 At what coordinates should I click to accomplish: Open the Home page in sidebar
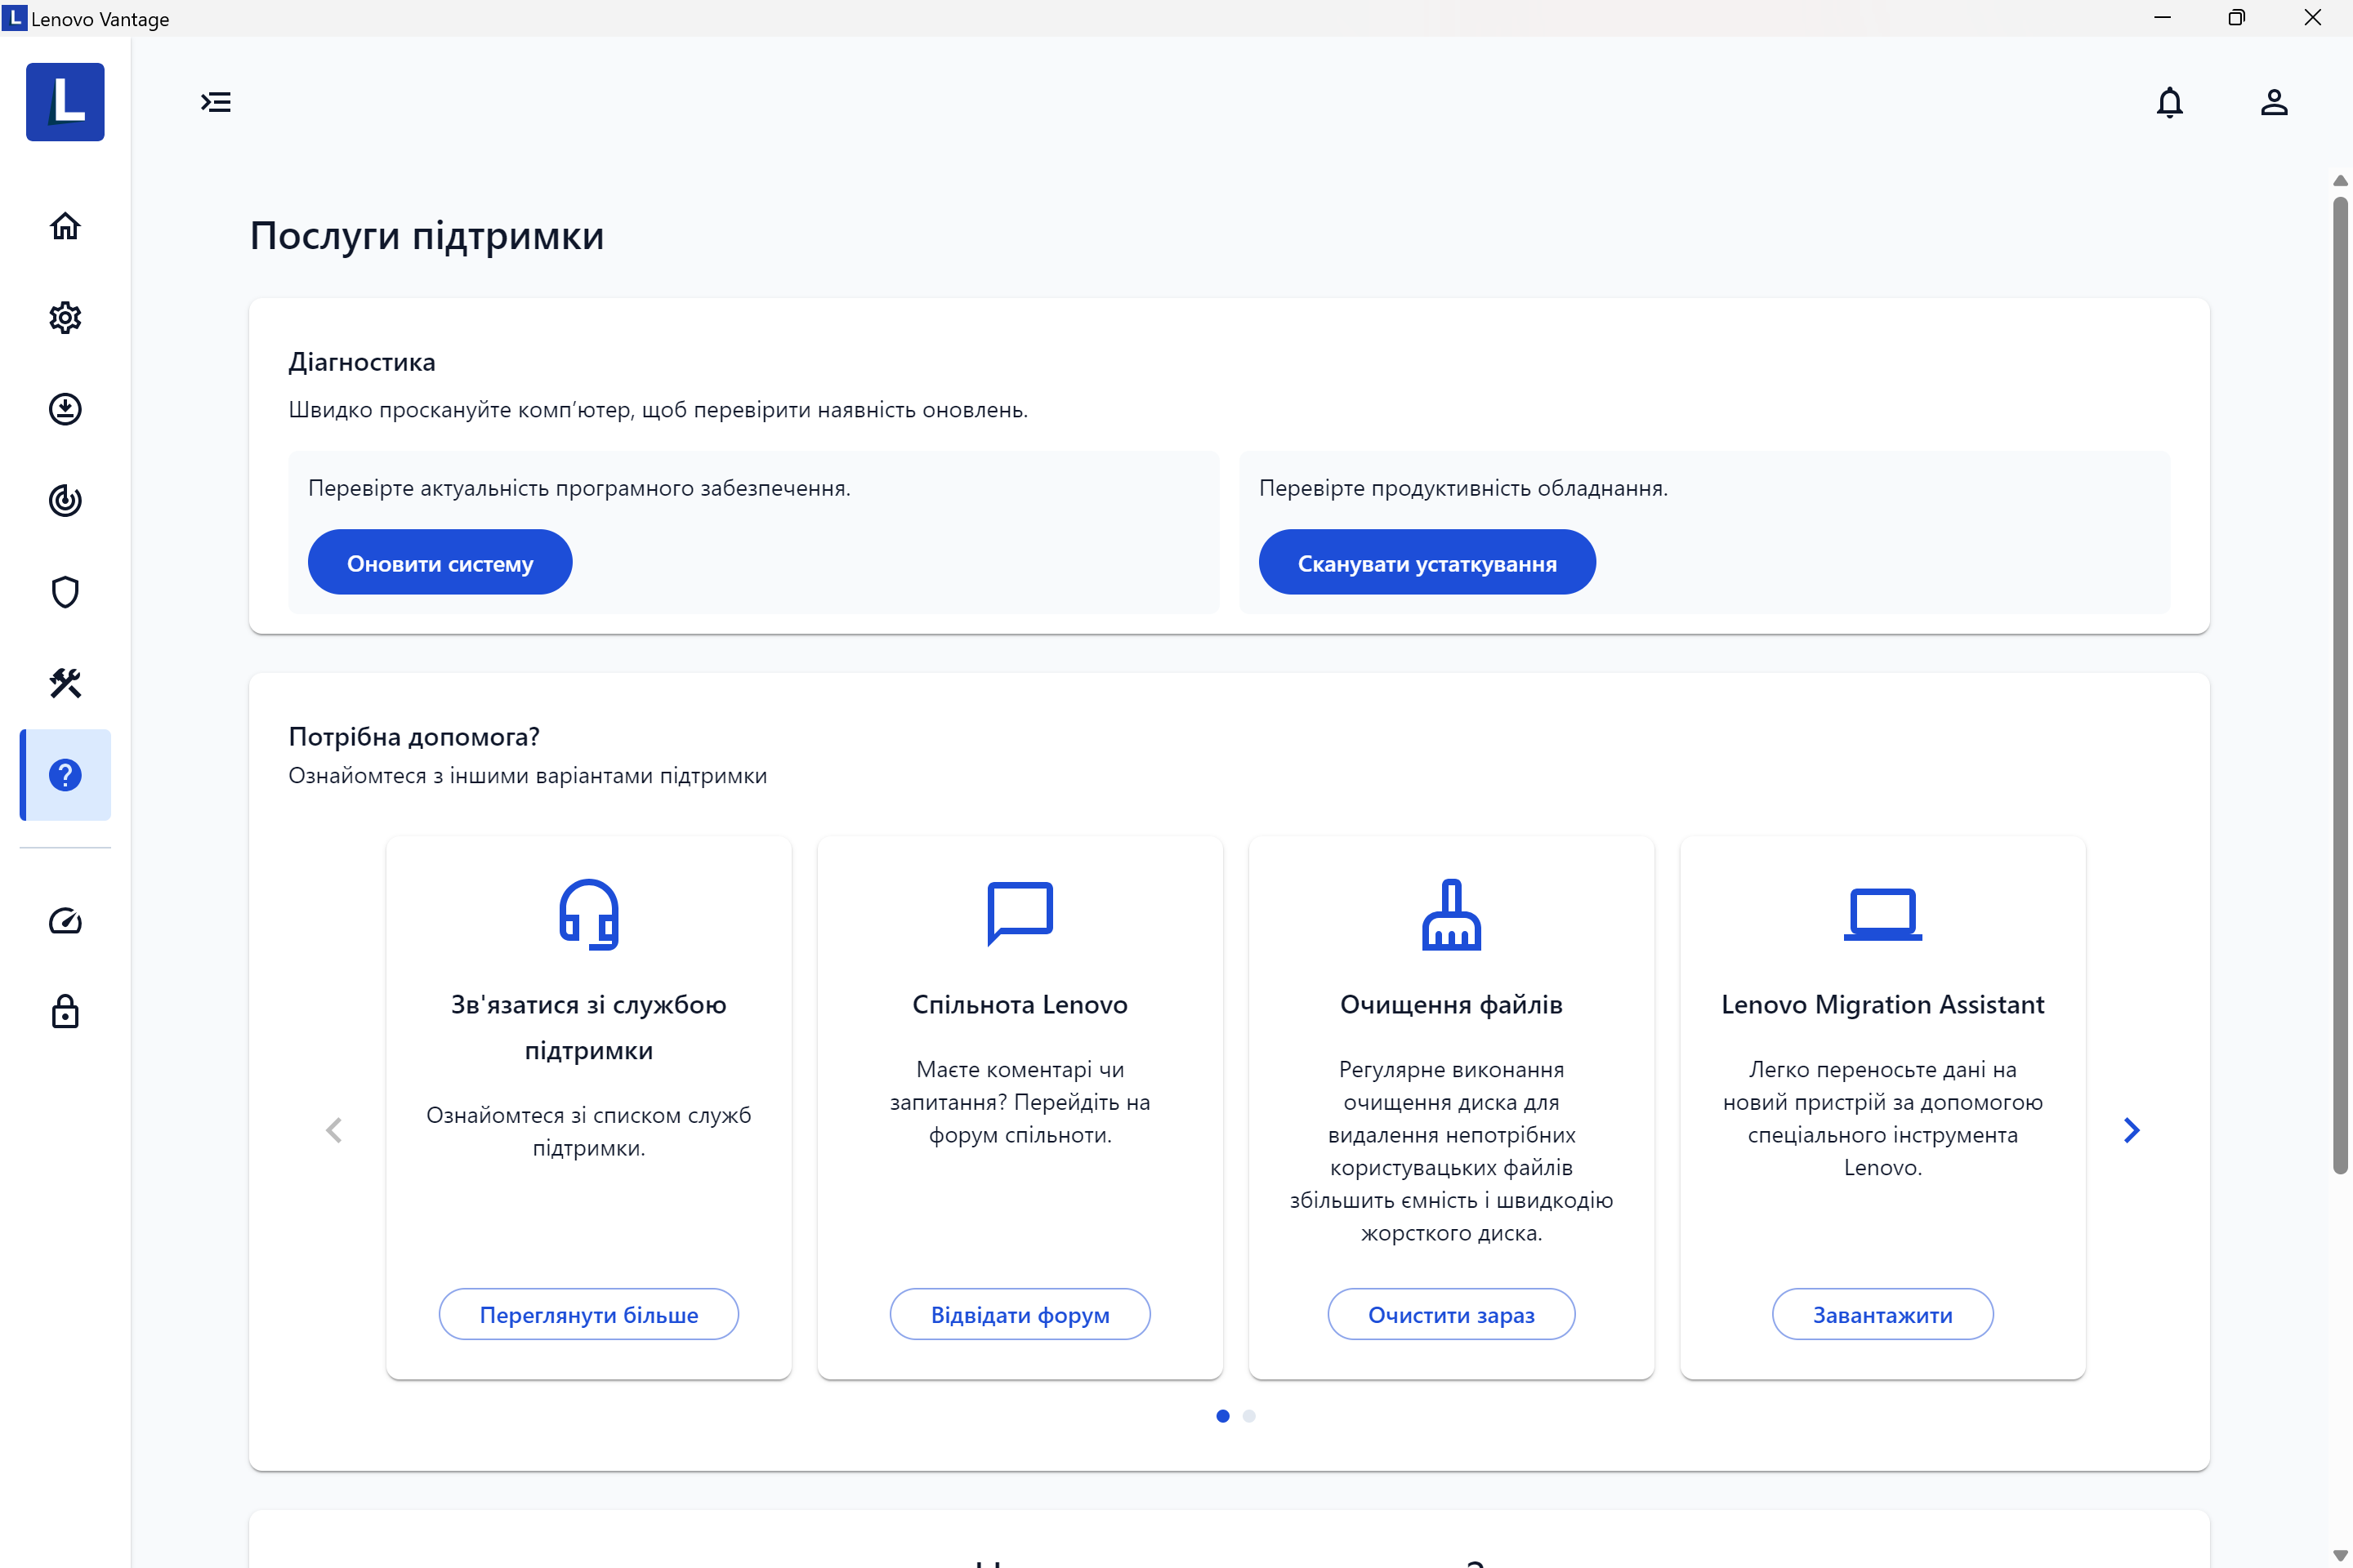coord(65,226)
